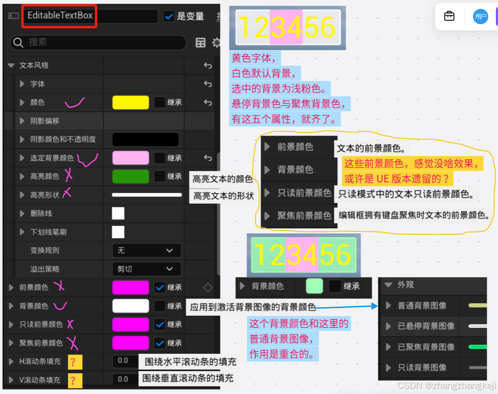The image size is (498, 394).
Task: Click the reset arrow next to 颜色 property
Action: 207,102
